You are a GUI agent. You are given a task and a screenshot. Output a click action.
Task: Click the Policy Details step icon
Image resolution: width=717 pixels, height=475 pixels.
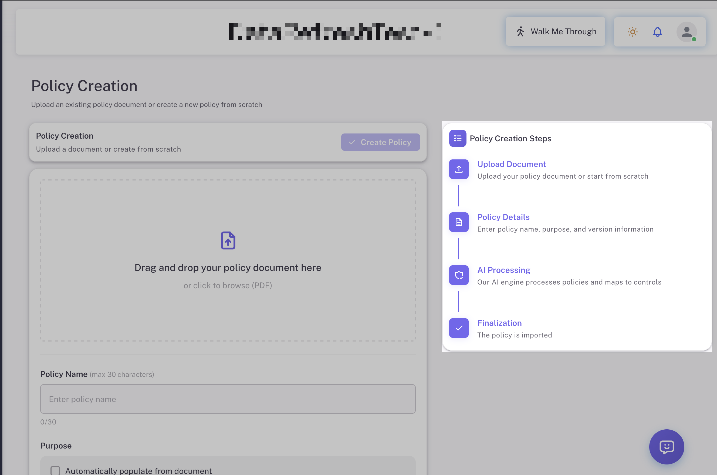[x=459, y=222]
